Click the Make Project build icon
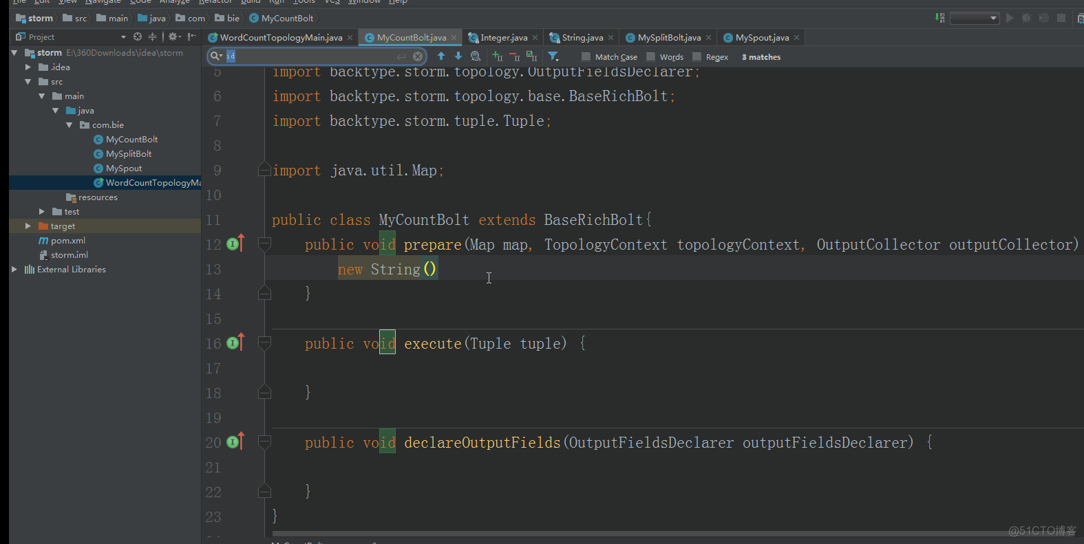 tap(940, 18)
